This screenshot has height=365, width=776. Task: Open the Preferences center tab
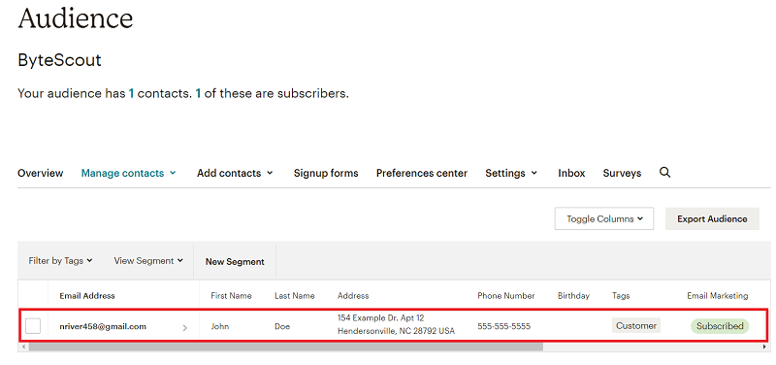422,173
